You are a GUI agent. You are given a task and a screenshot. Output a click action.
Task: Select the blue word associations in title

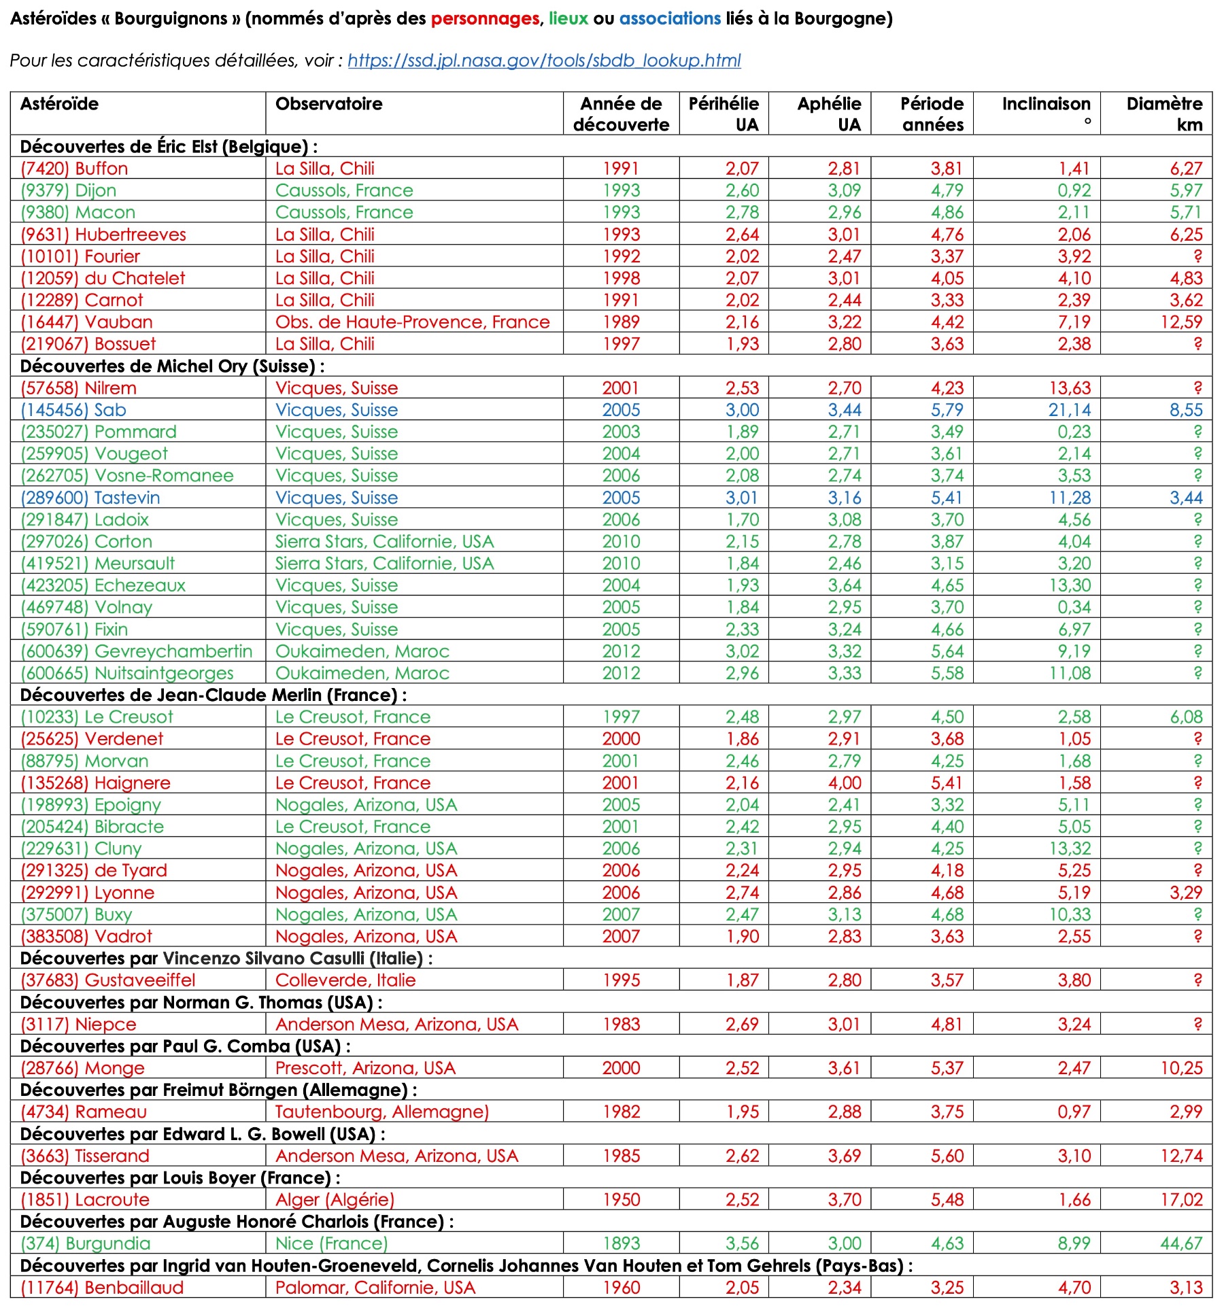coord(670,18)
